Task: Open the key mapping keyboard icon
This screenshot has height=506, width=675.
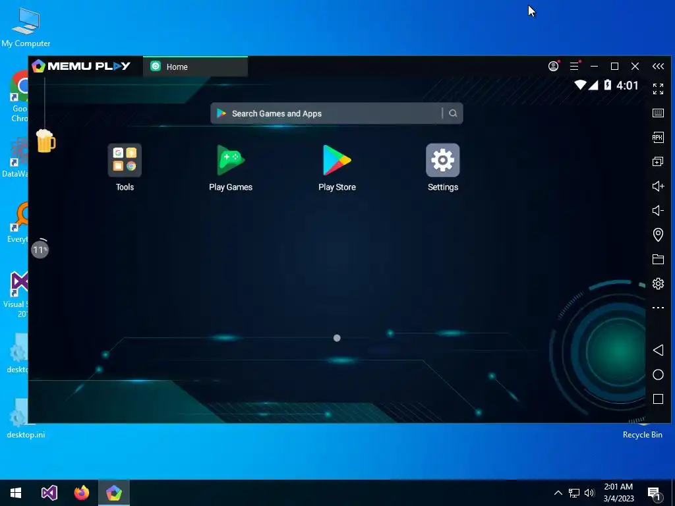Action: (x=658, y=113)
